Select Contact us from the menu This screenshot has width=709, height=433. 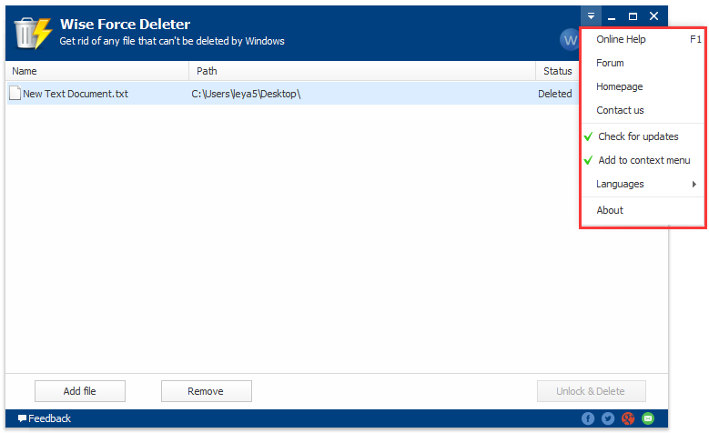pos(643,110)
